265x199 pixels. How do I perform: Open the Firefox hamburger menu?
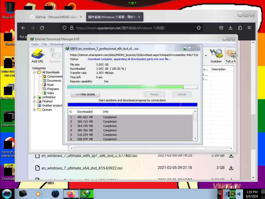pos(249,27)
